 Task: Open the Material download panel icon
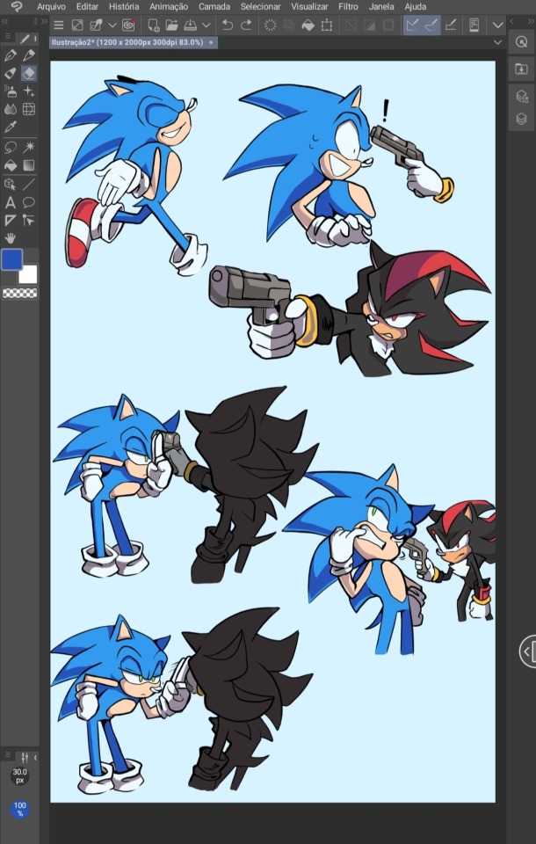(521, 69)
